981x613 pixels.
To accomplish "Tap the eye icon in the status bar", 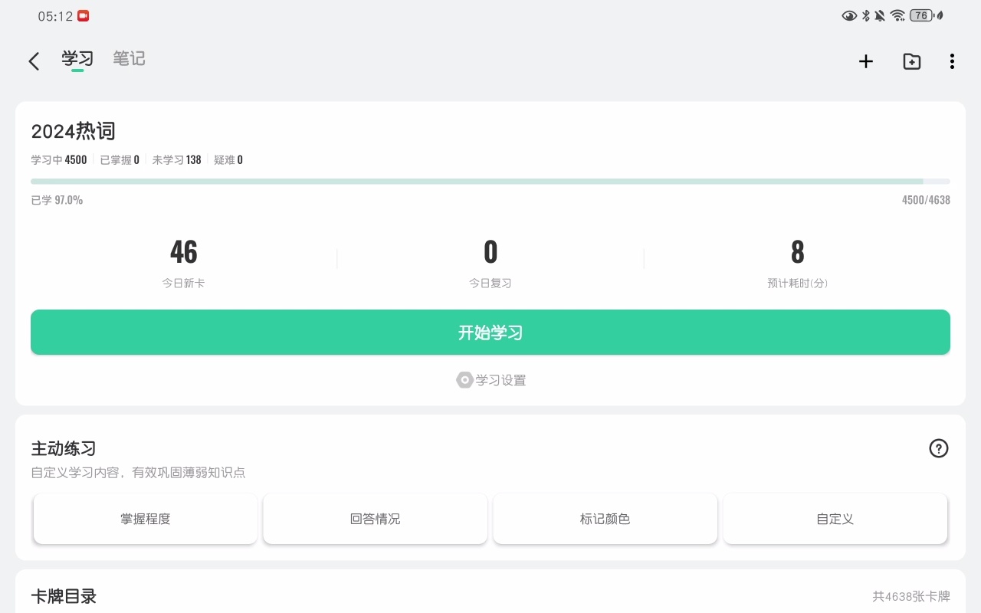I will [849, 15].
